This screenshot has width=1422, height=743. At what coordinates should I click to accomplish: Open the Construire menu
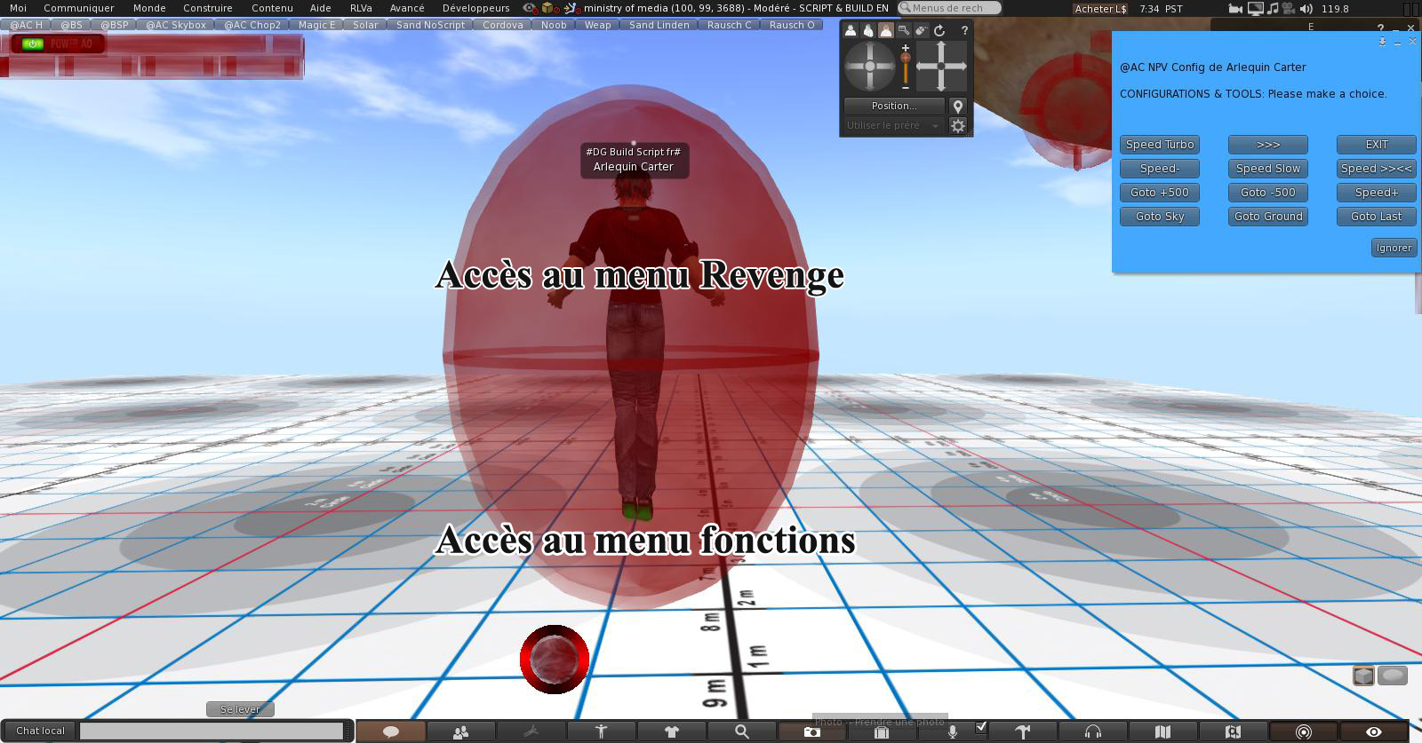point(207,8)
